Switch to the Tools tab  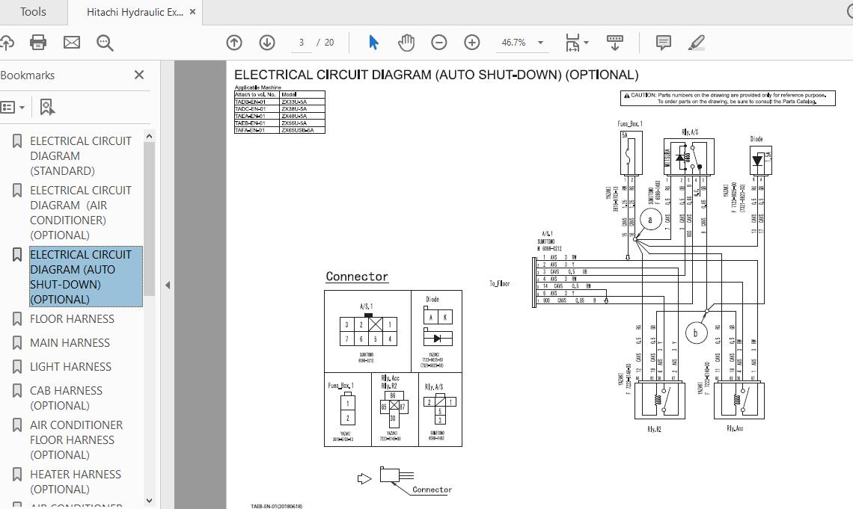point(33,12)
